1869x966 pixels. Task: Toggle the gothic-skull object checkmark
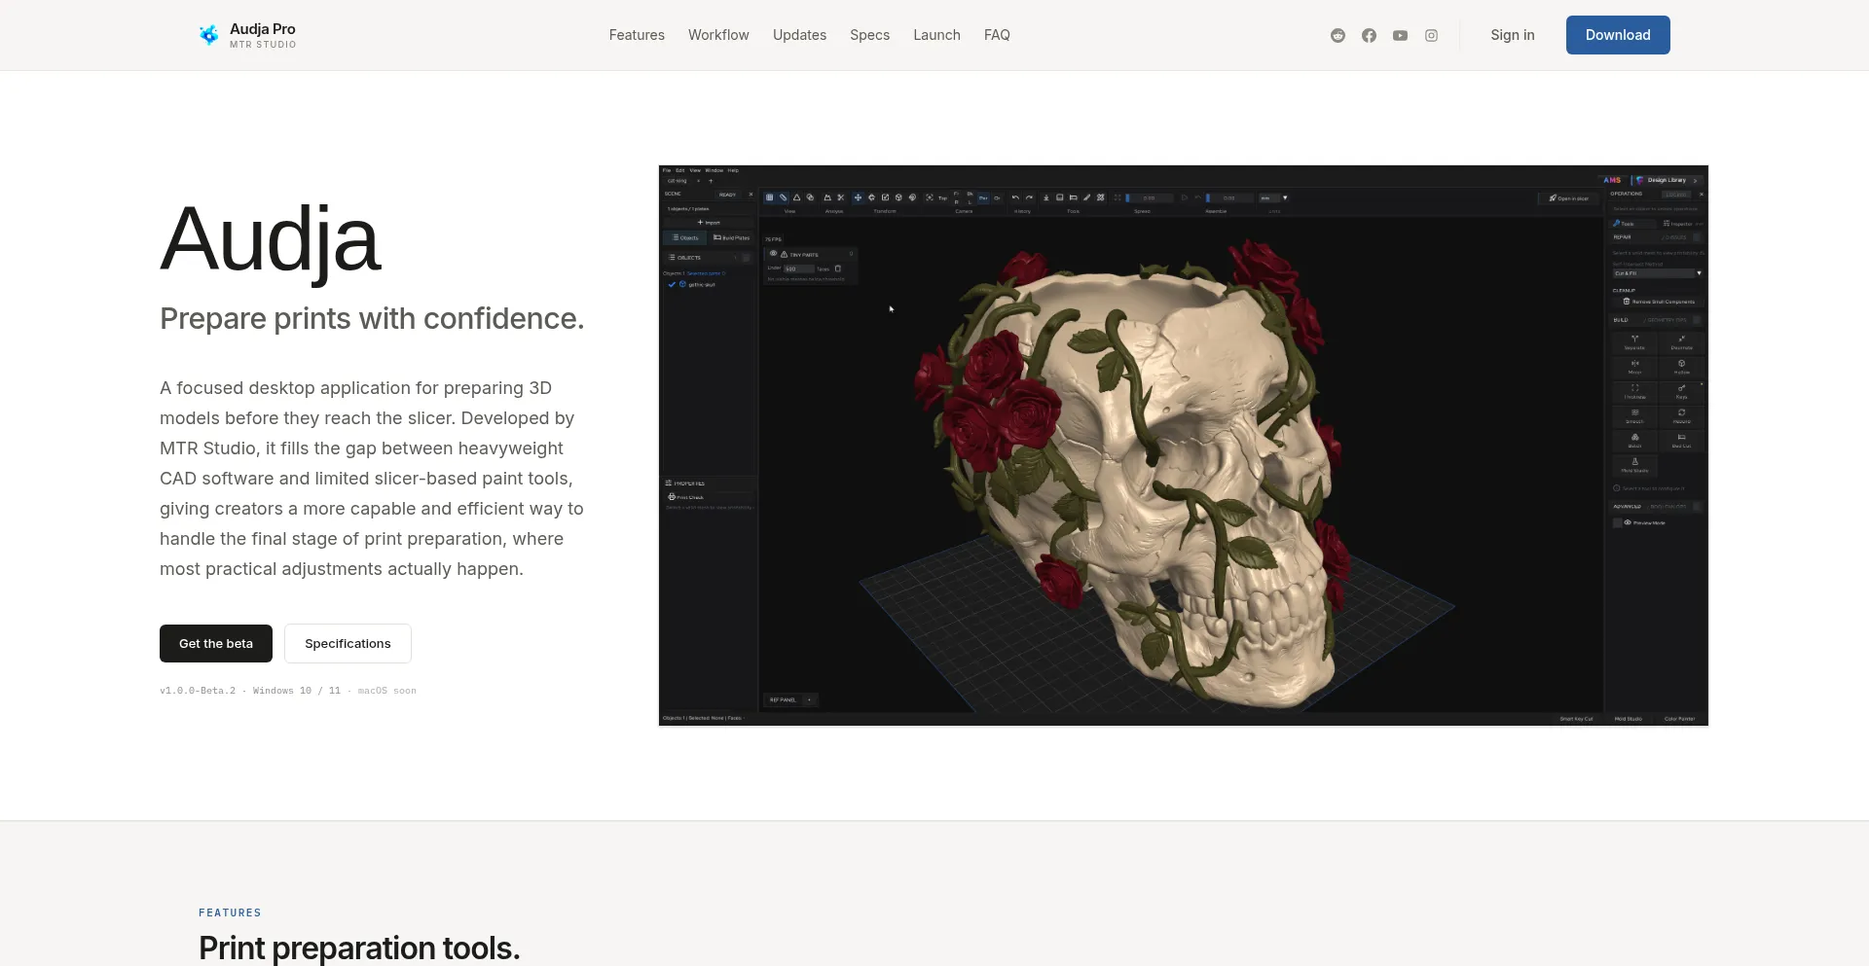pos(672,284)
